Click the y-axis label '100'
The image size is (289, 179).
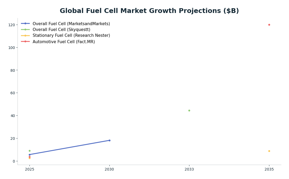coord(12,48)
